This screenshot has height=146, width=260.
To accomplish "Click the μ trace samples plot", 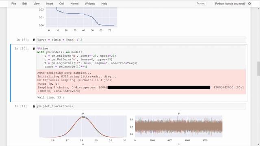I will point(179,126).
